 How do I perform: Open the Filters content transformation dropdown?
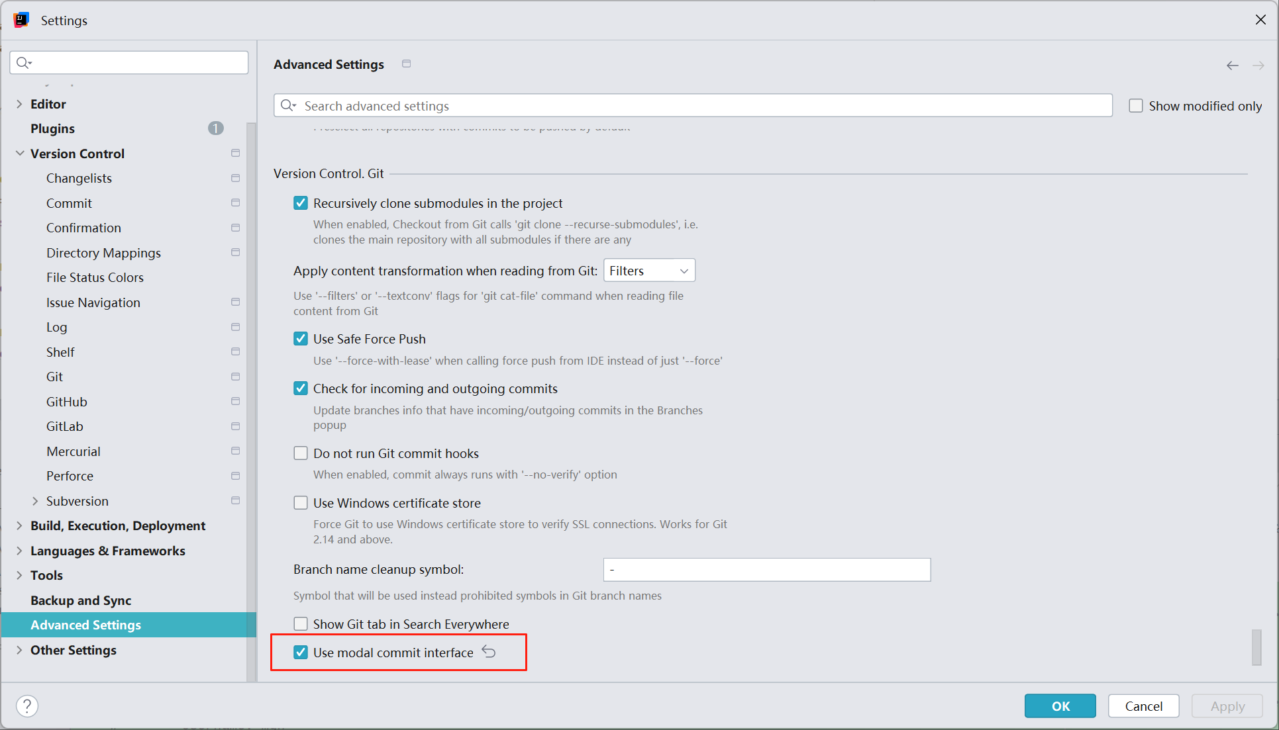(x=649, y=271)
